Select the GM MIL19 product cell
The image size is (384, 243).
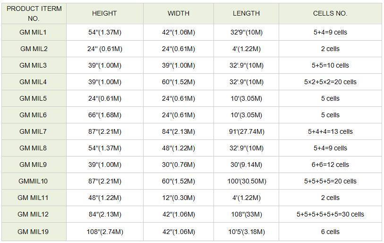[x=33, y=232]
